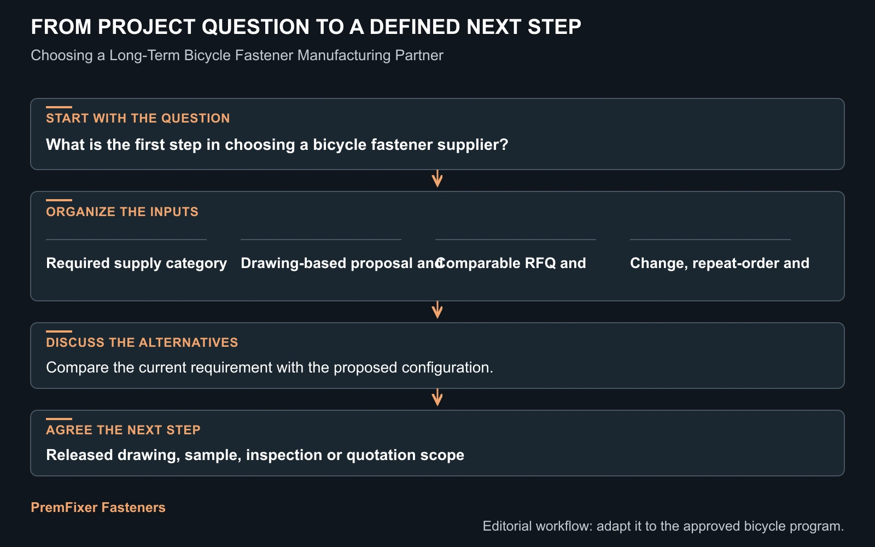
Task: Select Comparable RFQ item
Action: pos(511,263)
